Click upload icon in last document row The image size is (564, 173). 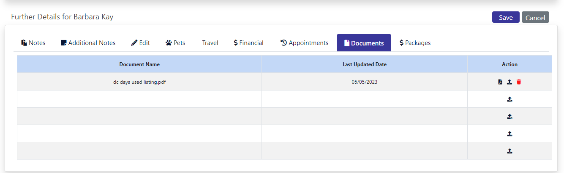(x=510, y=151)
